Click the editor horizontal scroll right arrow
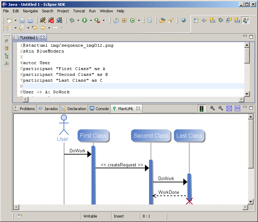Screen dimensions: 258x222 (241, 99)
